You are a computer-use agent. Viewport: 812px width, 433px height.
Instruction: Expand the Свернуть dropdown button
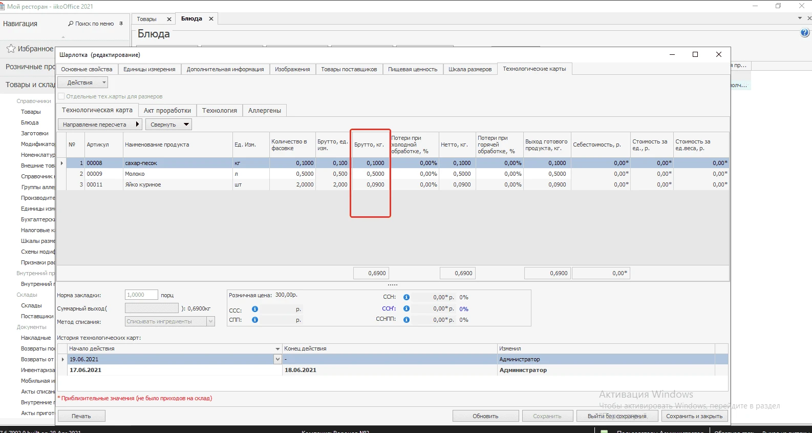[186, 125]
